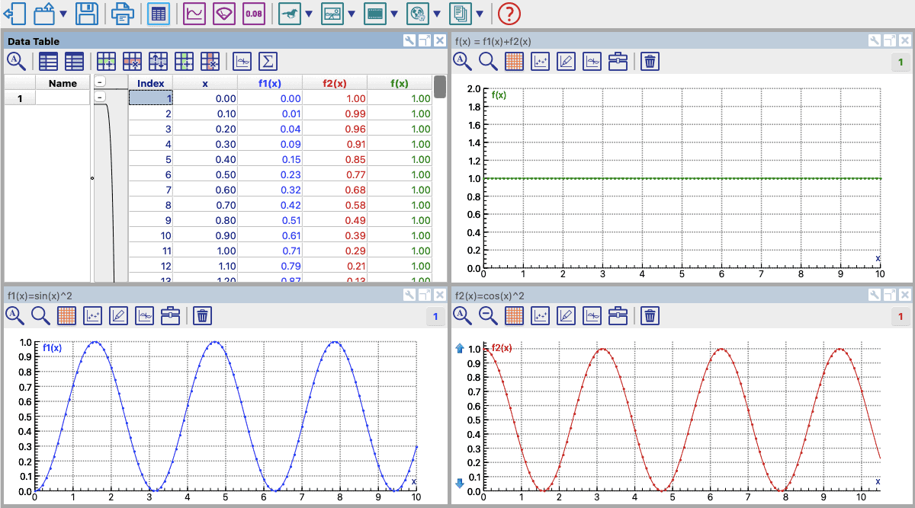
Task: Click the Print icon in main toolbar
Action: click(x=122, y=13)
